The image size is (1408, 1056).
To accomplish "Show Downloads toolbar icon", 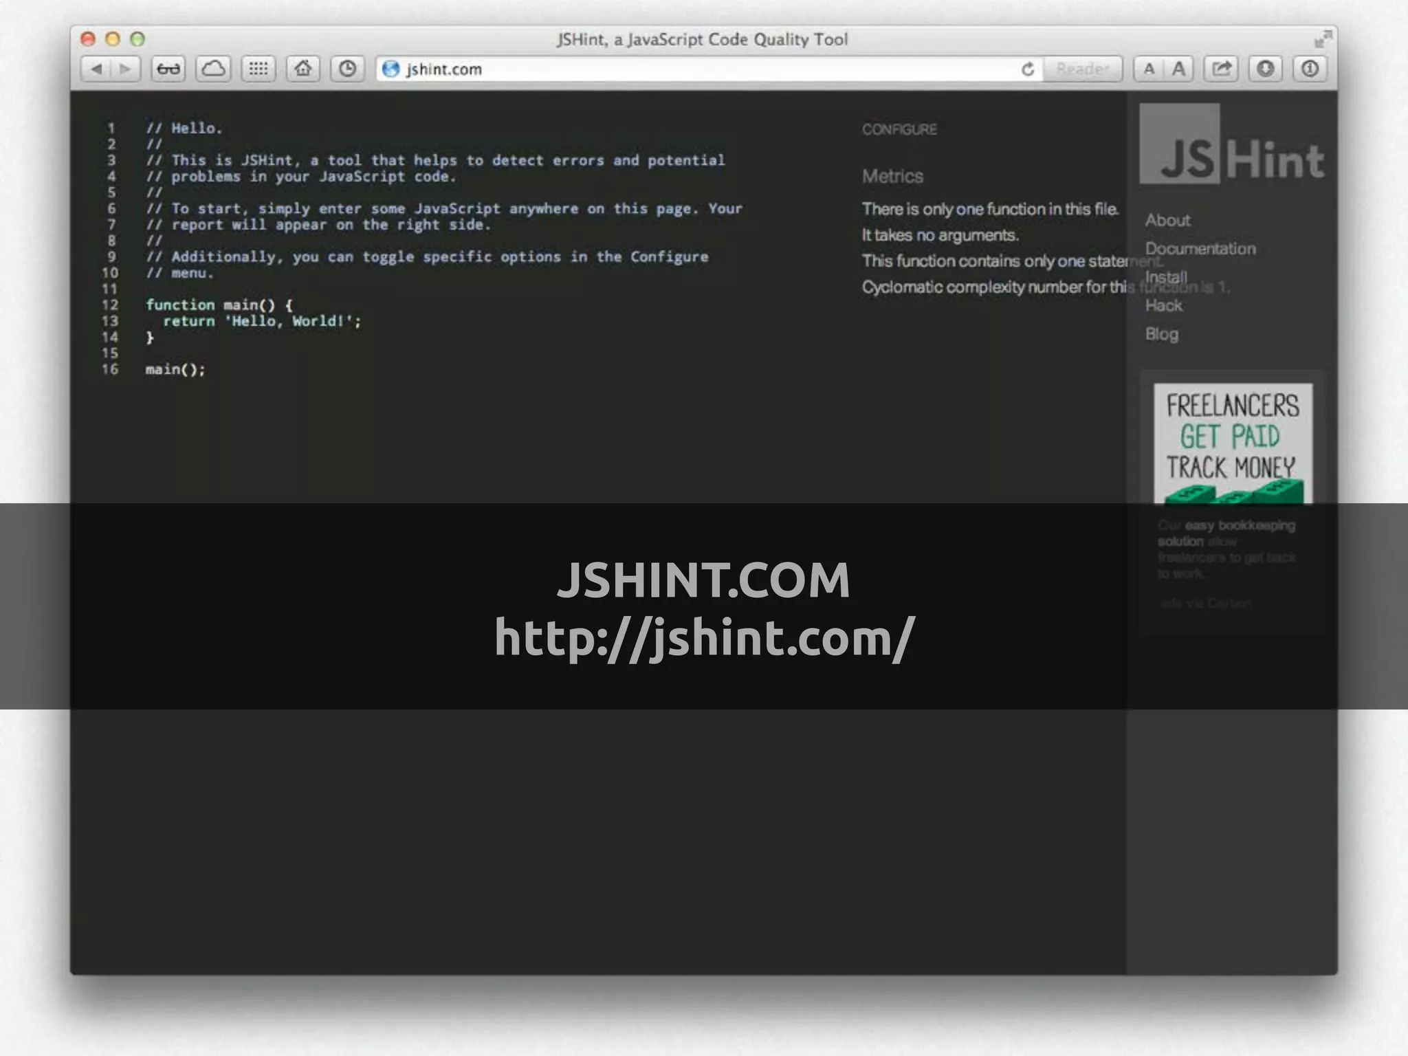I will click(x=1266, y=69).
